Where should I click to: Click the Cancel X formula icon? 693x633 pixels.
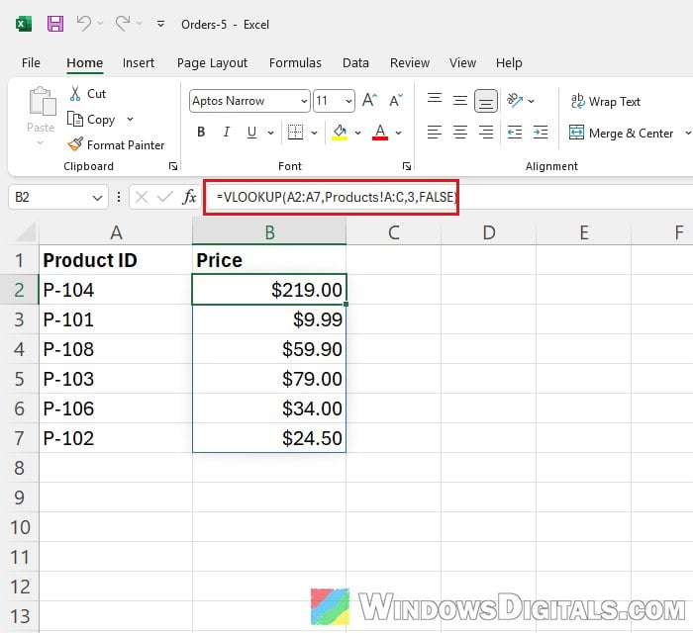coord(142,197)
